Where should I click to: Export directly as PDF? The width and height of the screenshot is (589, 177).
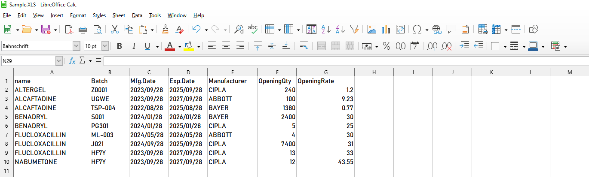tap(69, 29)
